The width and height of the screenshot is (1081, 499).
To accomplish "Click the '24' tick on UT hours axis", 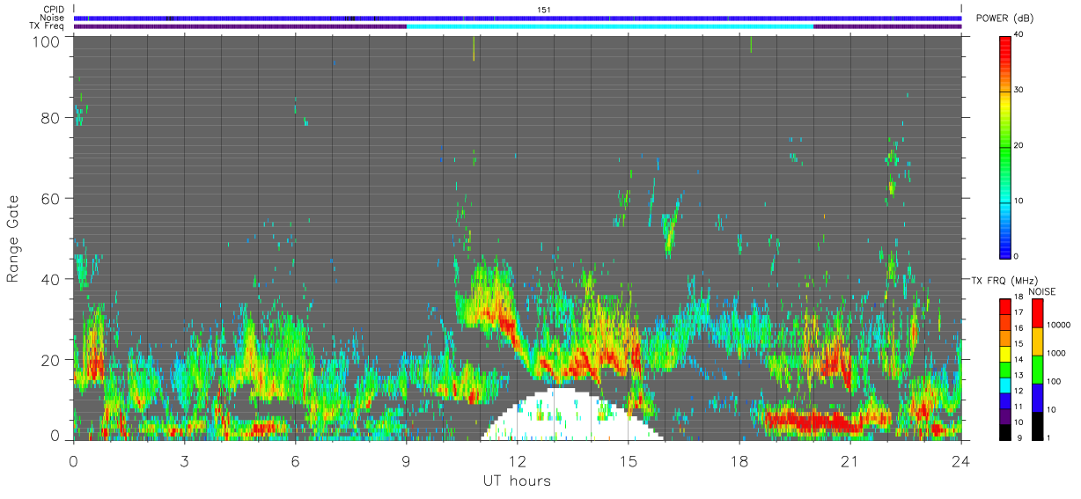I will [x=960, y=461].
